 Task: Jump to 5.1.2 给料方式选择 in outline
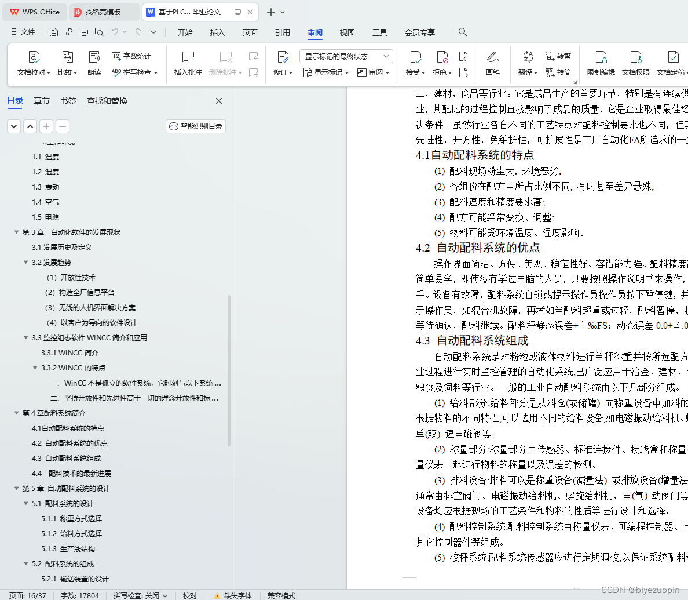point(71,534)
